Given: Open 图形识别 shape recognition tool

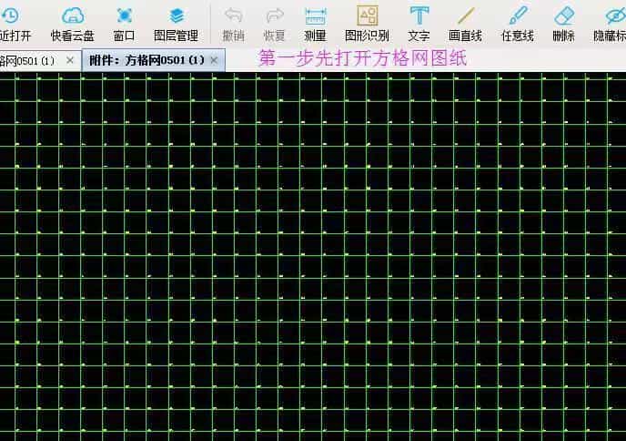Looking at the screenshot, I should [367, 23].
